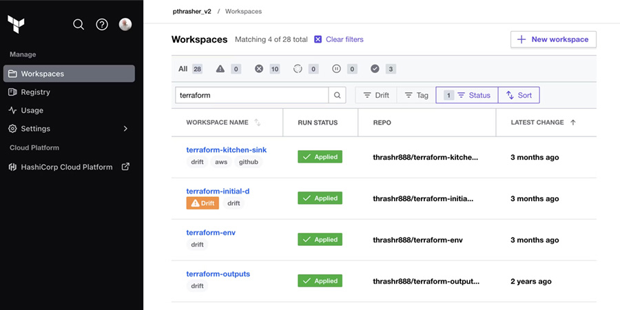Open terraform-env workspace
This screenshot has width=620, height=310.
click(x=211, y=233)
